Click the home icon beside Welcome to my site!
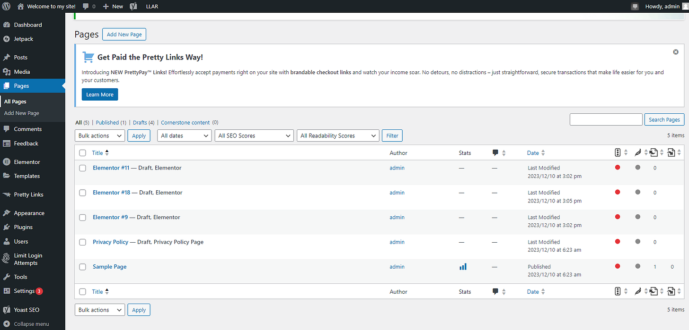Image resolution: width=689 pixels, height=330 pixels. tap(20, 6)
